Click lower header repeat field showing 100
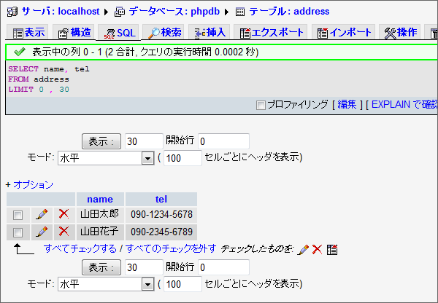 coord(182,284)
